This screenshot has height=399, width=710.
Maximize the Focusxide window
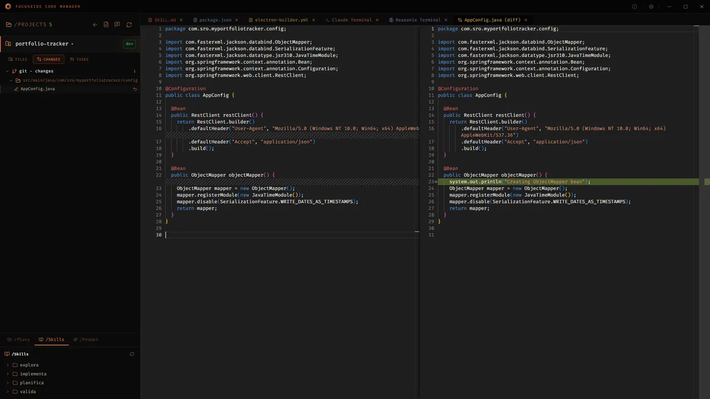(x=686, y=7)
